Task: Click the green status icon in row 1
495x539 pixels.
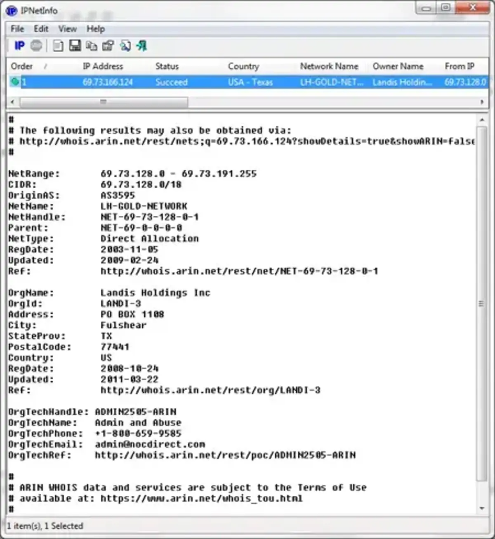Action: click(x=15, y=82)
